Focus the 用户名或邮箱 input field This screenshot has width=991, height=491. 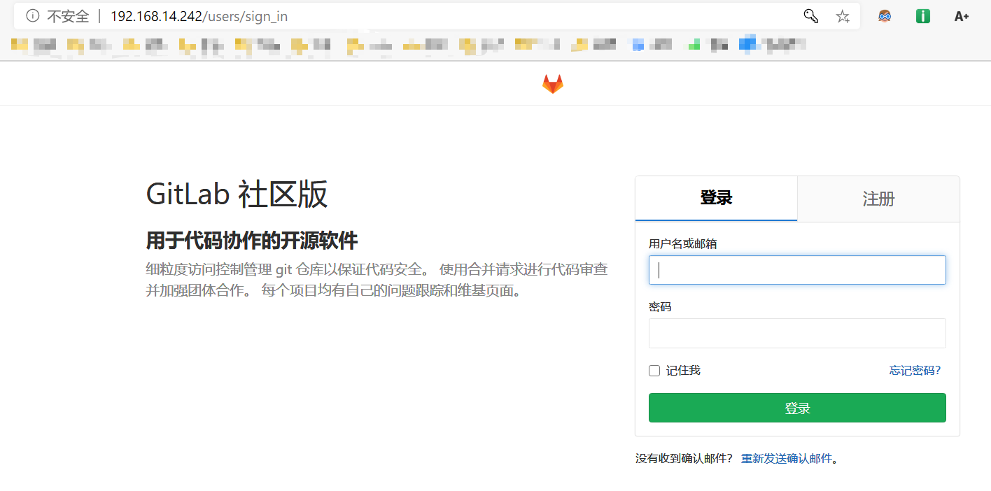797,270
